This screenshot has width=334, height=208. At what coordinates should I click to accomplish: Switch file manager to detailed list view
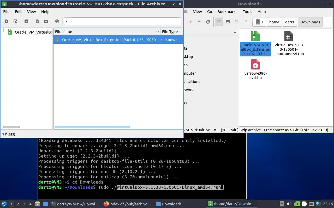pos(246,22)
